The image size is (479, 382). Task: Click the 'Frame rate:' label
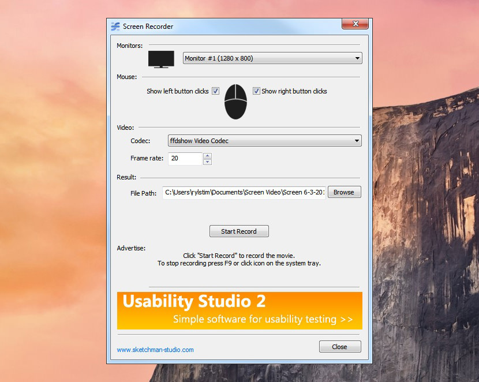[x=147, y=158]
